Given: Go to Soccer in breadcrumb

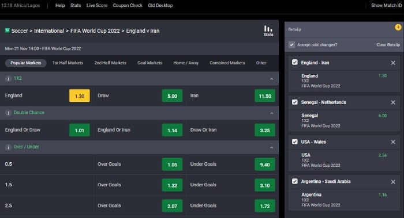Looking at the screenshot, I should tap(19, 31).
